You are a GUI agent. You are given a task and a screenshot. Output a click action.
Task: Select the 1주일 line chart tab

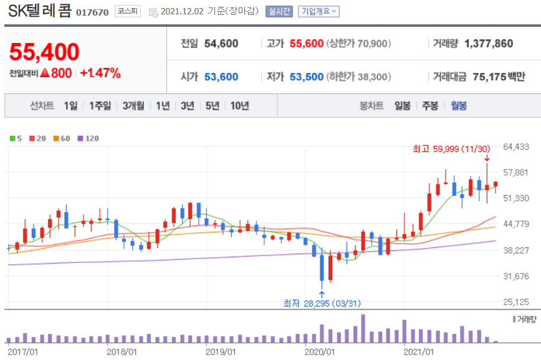100,105
